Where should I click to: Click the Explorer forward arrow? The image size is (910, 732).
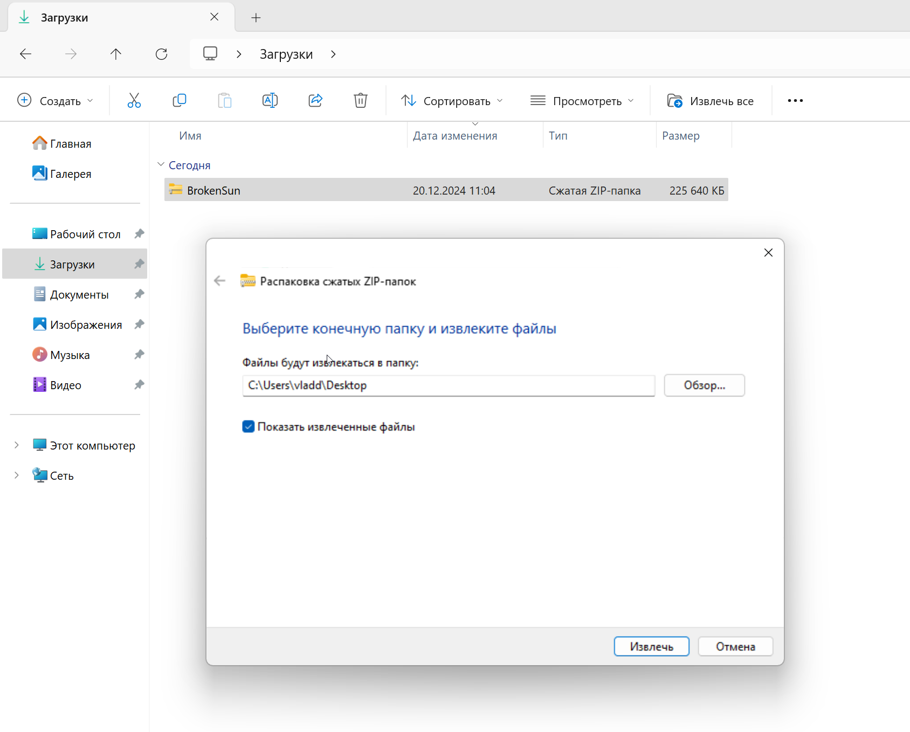71,54
